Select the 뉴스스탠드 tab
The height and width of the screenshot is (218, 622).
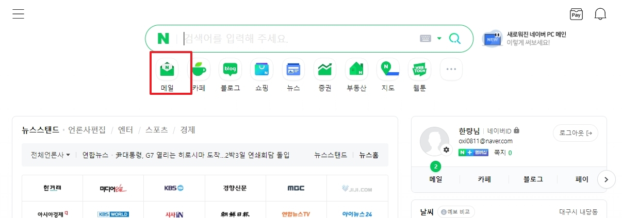point(40,130)
